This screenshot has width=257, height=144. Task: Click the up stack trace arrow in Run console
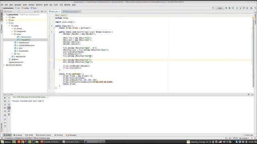point(9,98)
